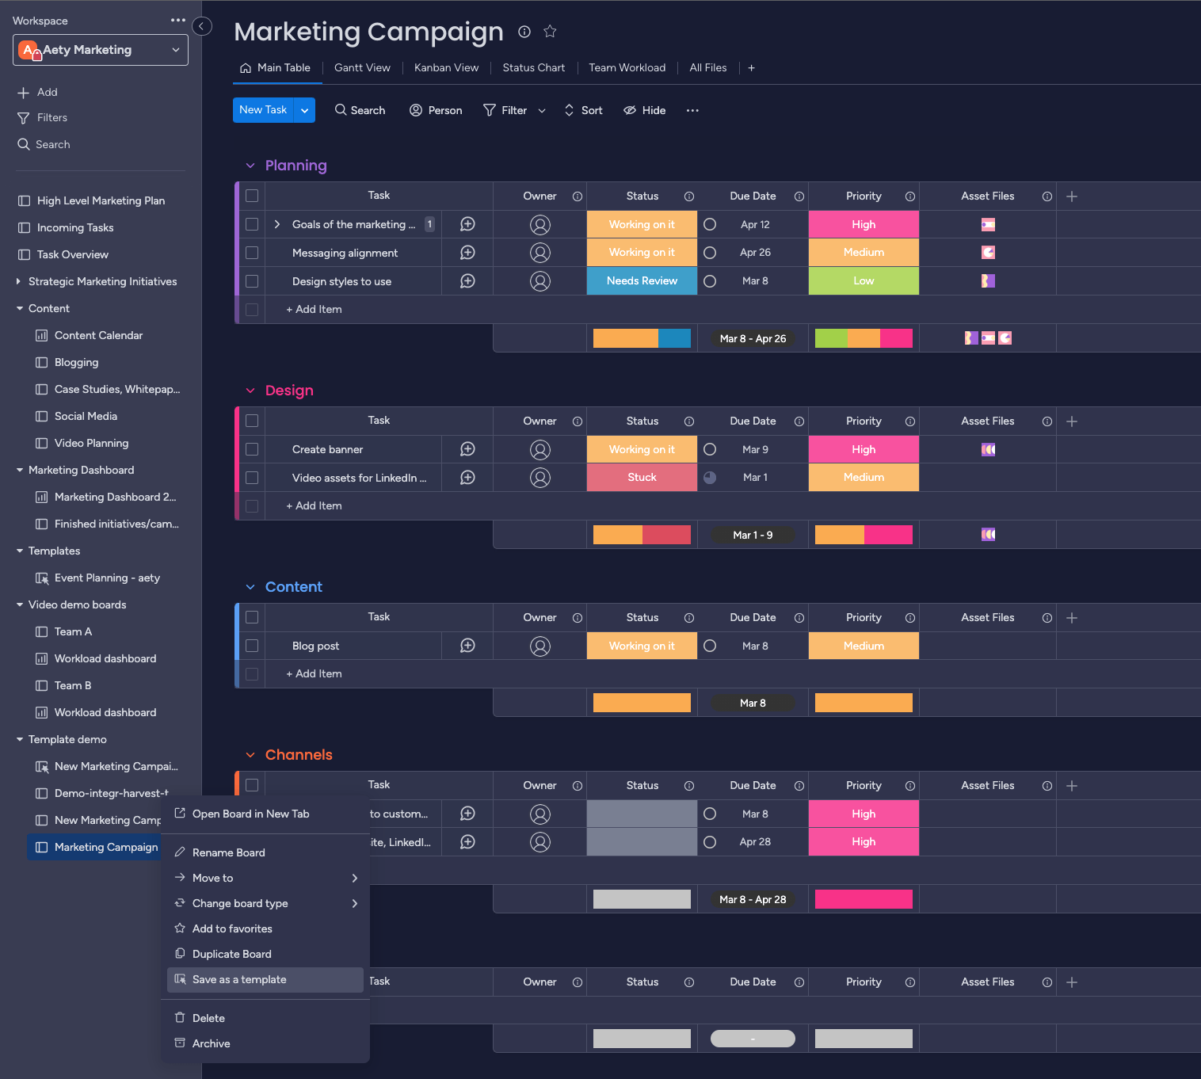Switch to the Gantt View tab
The height and width of the screenshot is (1079, 1201).
(362, 68)
